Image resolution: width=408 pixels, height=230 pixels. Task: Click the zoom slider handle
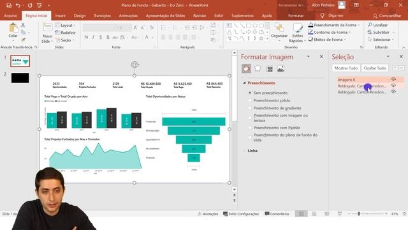(359, 214)
